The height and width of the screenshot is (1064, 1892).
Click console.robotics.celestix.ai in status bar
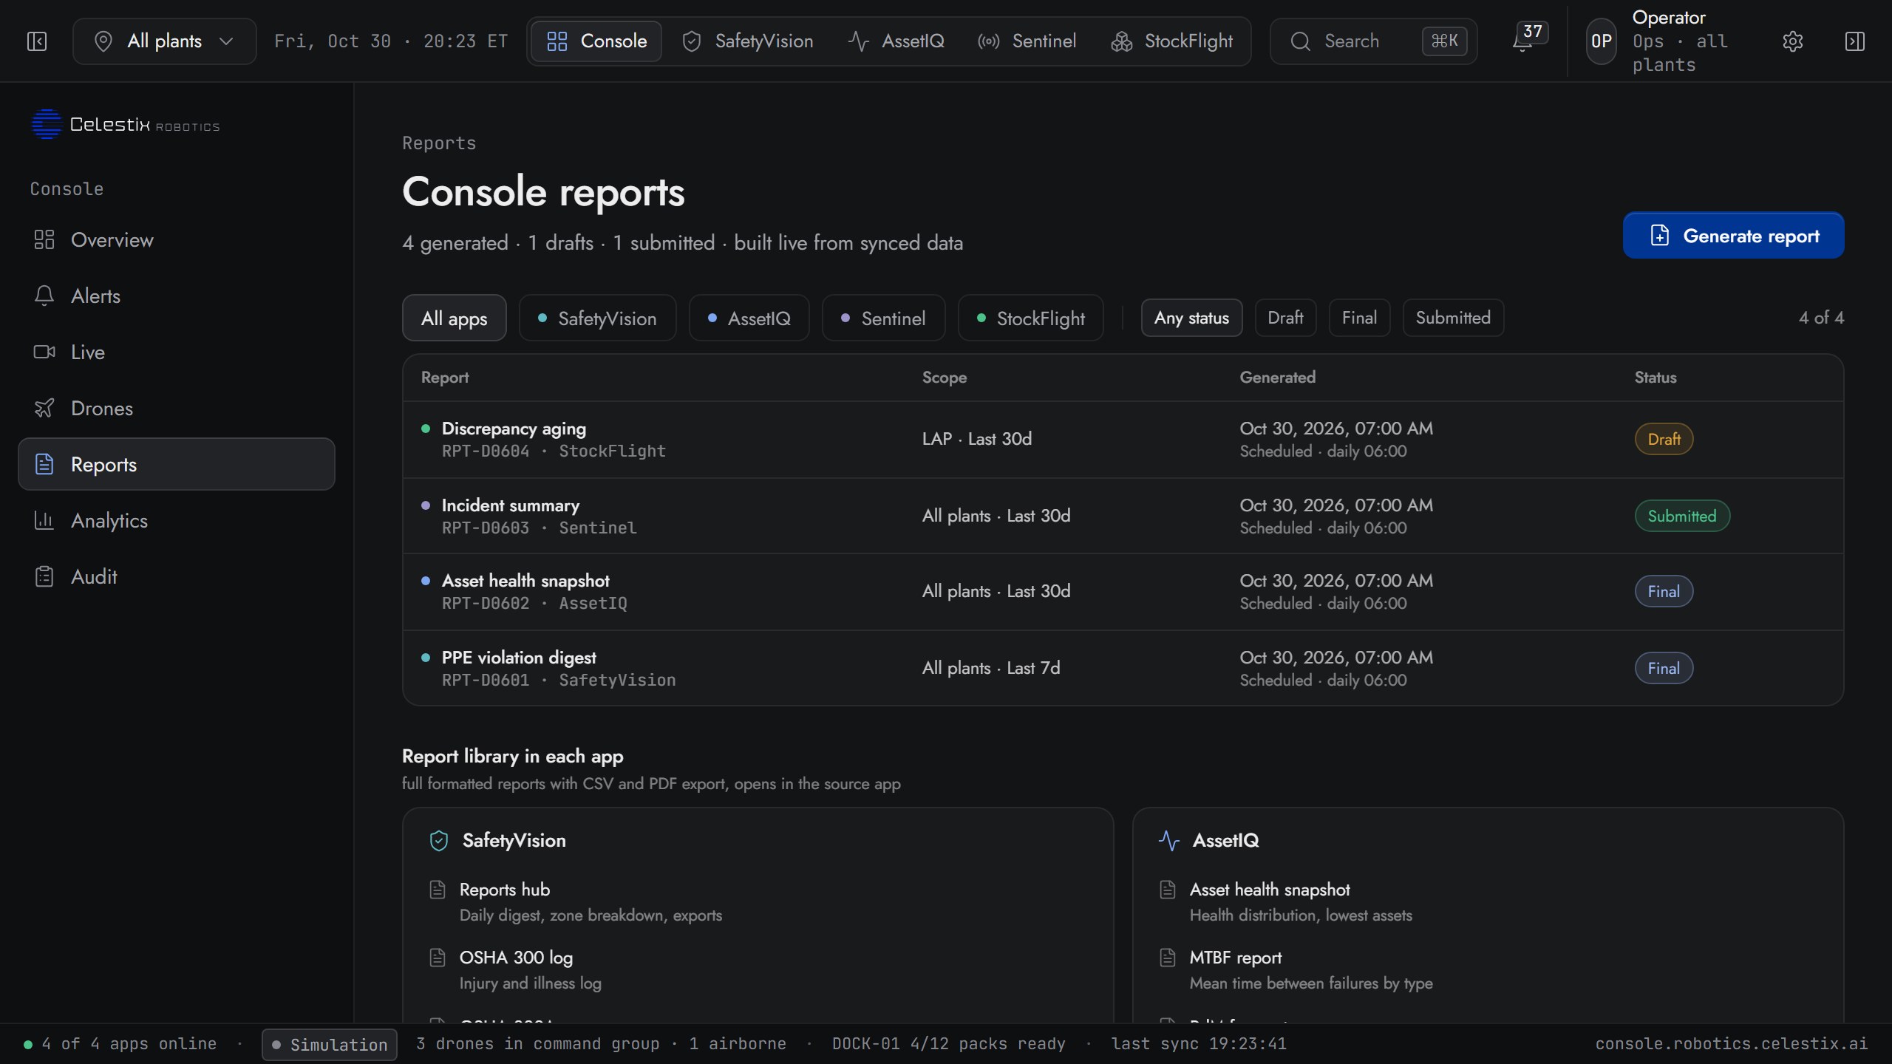tap(1731, 1044)
